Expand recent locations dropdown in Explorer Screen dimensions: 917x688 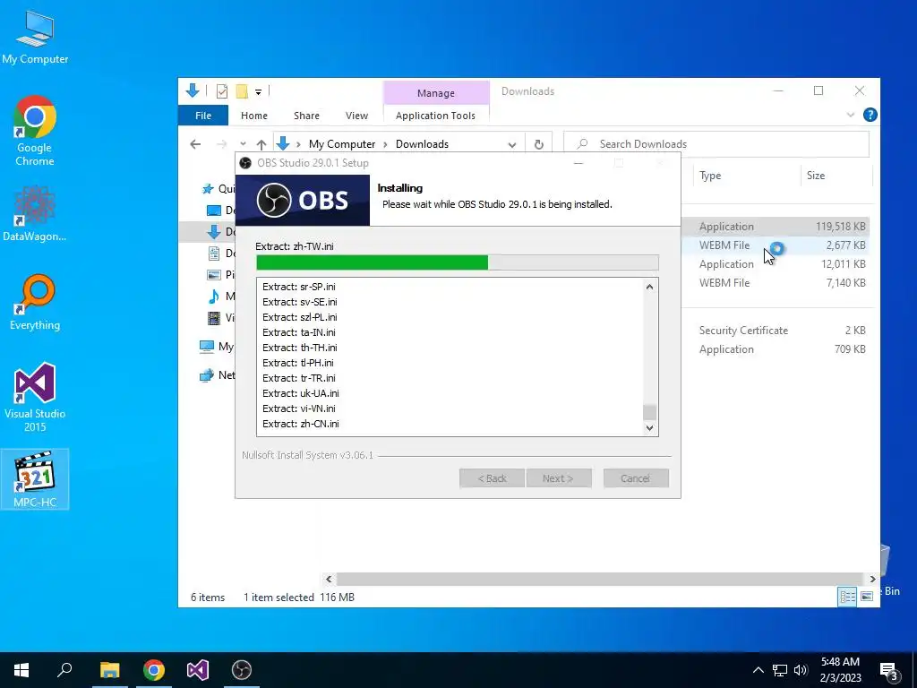click(x=243, y=144)
